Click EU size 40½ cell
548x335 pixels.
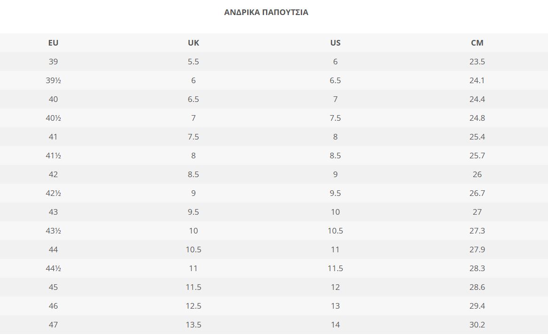click(53, 118)
